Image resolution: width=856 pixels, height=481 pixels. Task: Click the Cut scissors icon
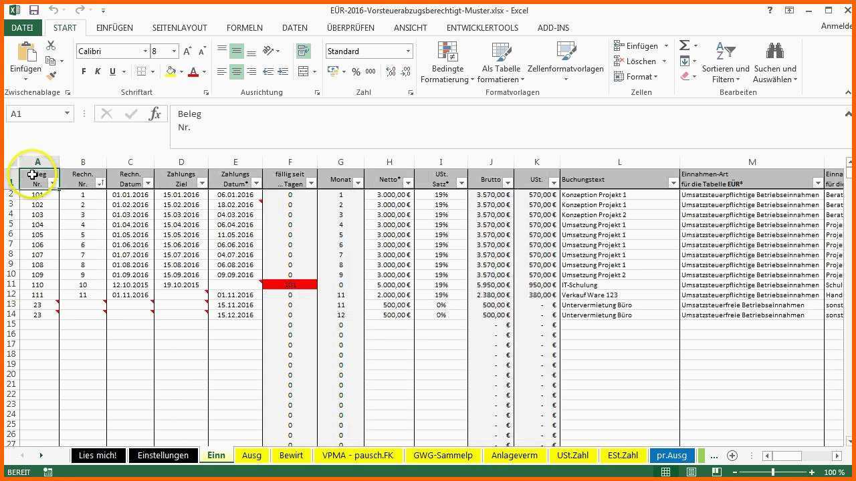51,45
